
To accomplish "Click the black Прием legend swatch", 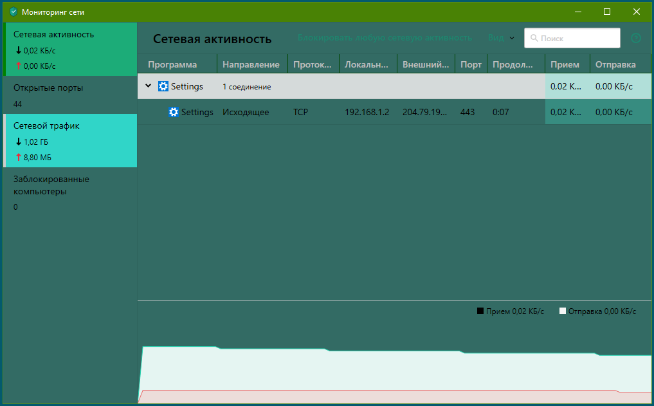I will coord(480,311).
